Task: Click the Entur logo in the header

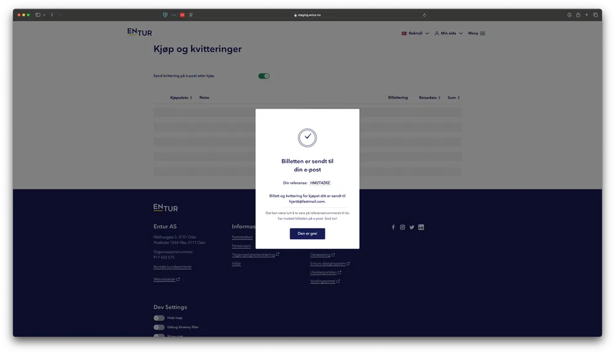Action: tap(140, 32)
